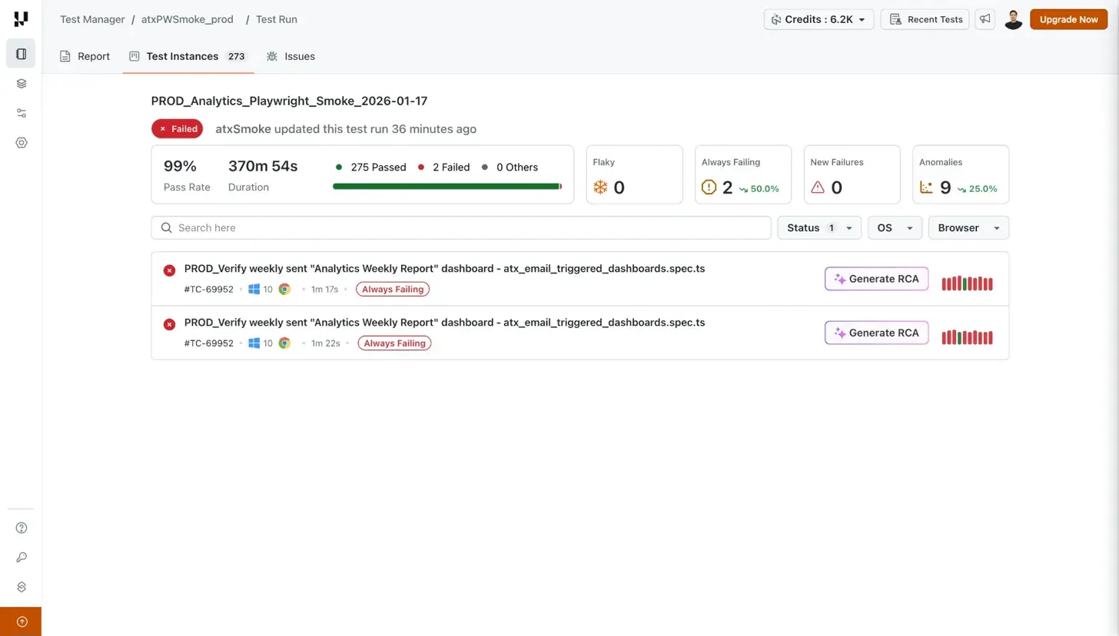Click Generate RCA for the first failed test
1119x636 pixels.
876,278
